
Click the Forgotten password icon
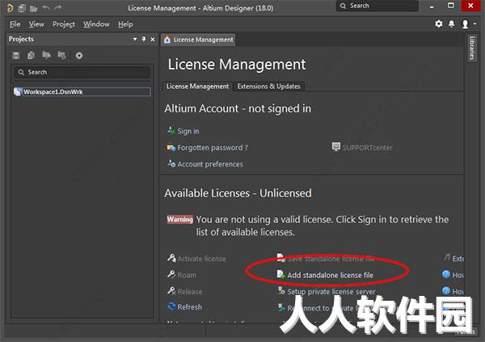coord(171,147)
